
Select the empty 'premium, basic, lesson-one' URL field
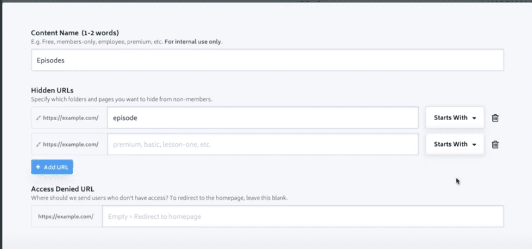pos(263,144)
